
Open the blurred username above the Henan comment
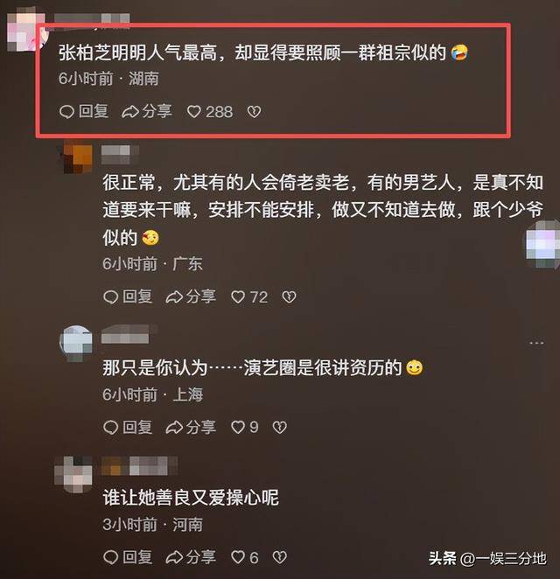tap(140, 466)
